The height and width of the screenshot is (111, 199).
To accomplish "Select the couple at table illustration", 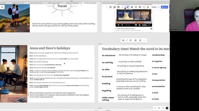I will click(14, 74).
